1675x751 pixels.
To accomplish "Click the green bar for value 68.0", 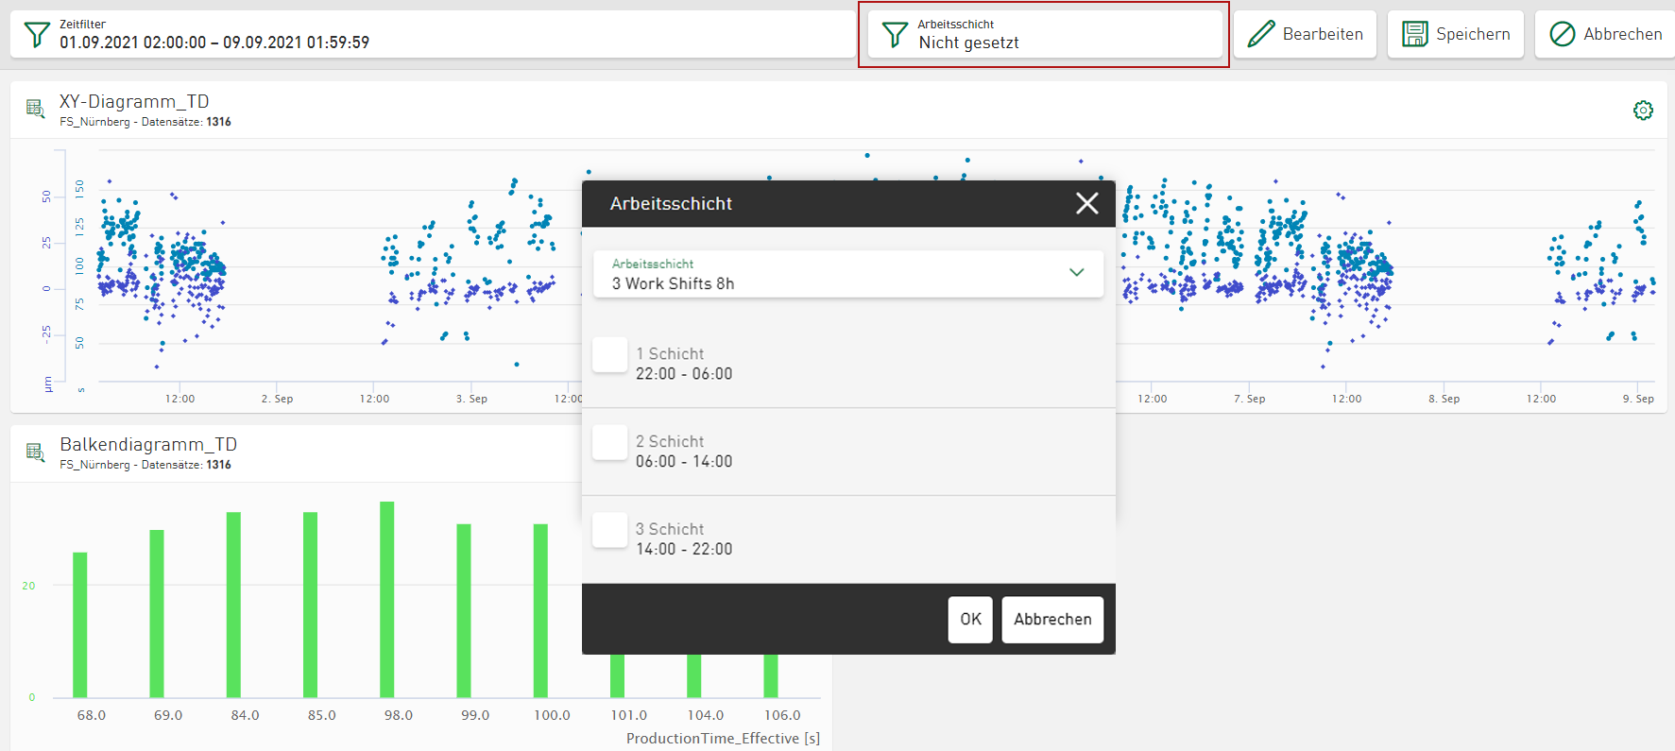I will point(80,625).
